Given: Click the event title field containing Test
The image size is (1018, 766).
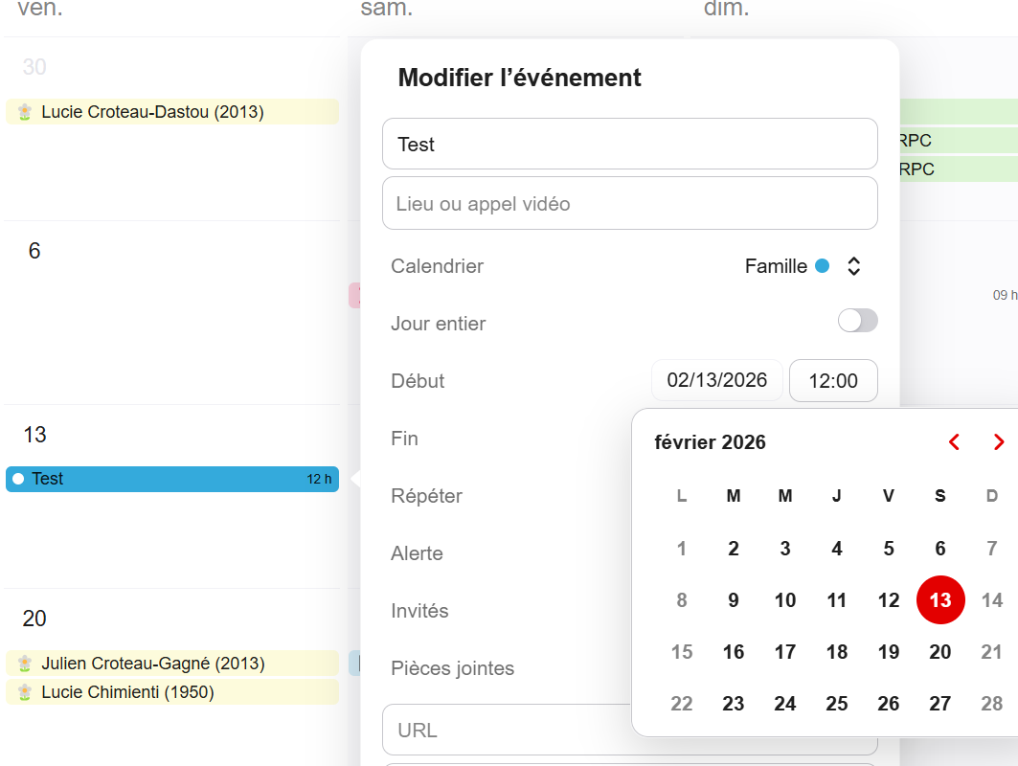Looking at the screenshot, I should 629,145.
